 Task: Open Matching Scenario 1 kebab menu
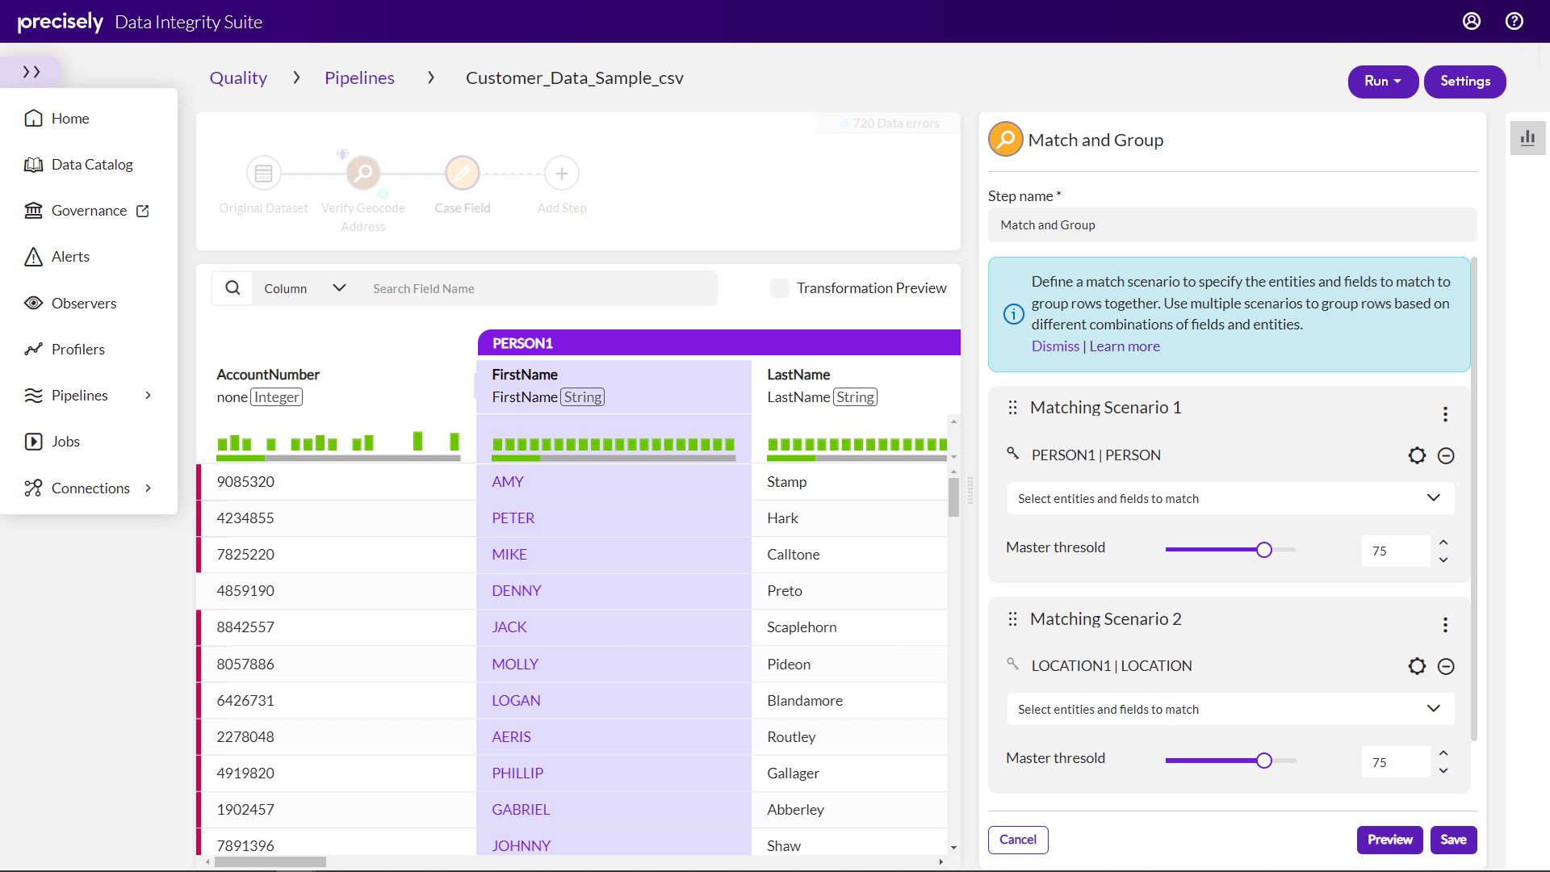coord(1445,414)
